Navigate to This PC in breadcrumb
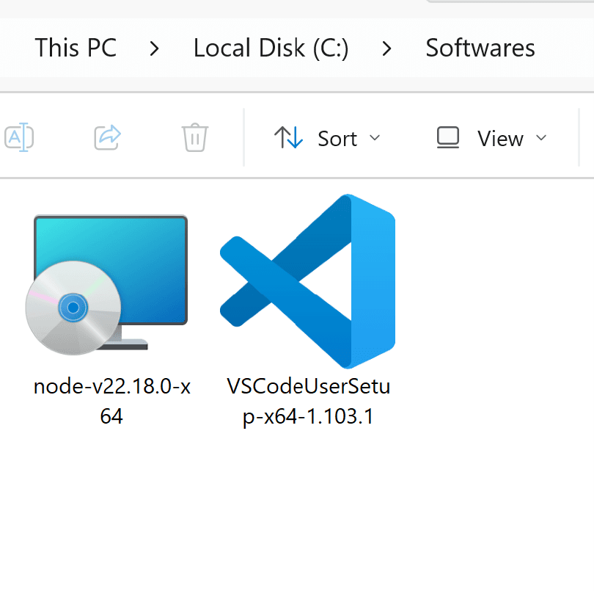The width and height of the screenshot is (594, 591). click(x=76, y=48)
